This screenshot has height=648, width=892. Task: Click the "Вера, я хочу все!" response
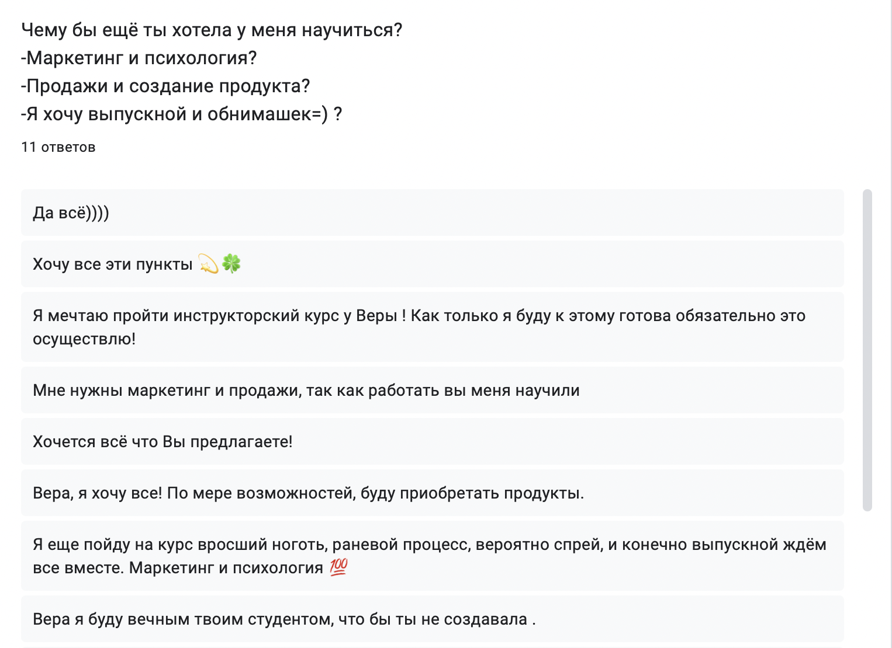(308, 493)
